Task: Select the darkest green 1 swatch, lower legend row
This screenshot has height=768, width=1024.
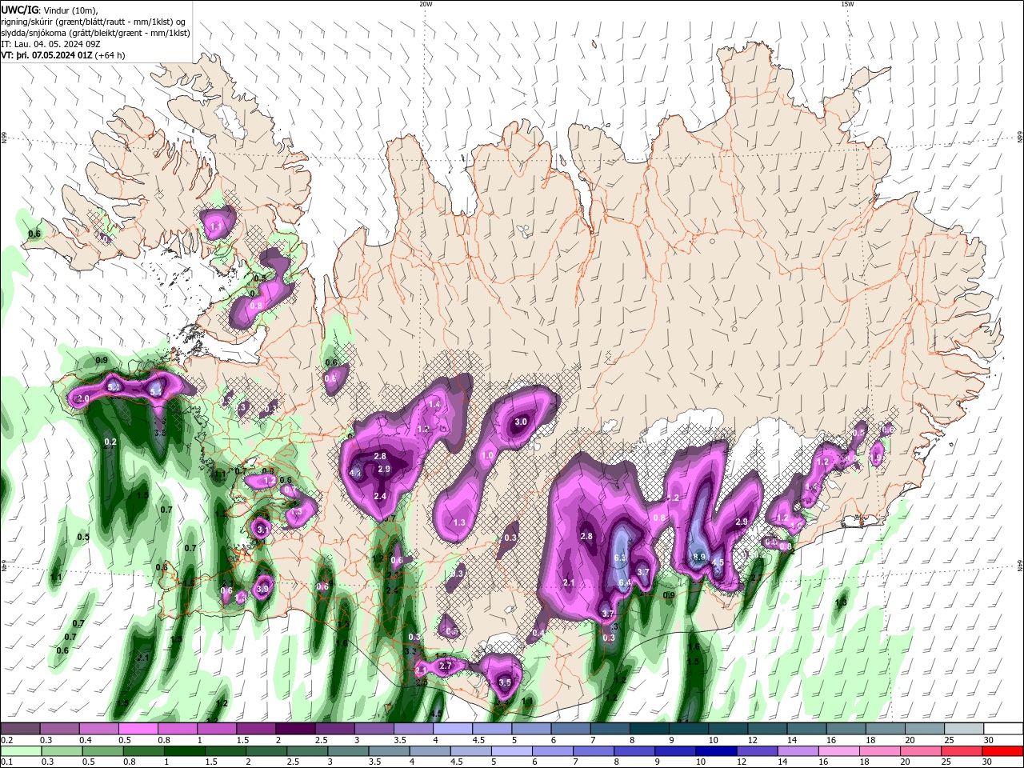Action: (186, 751)
